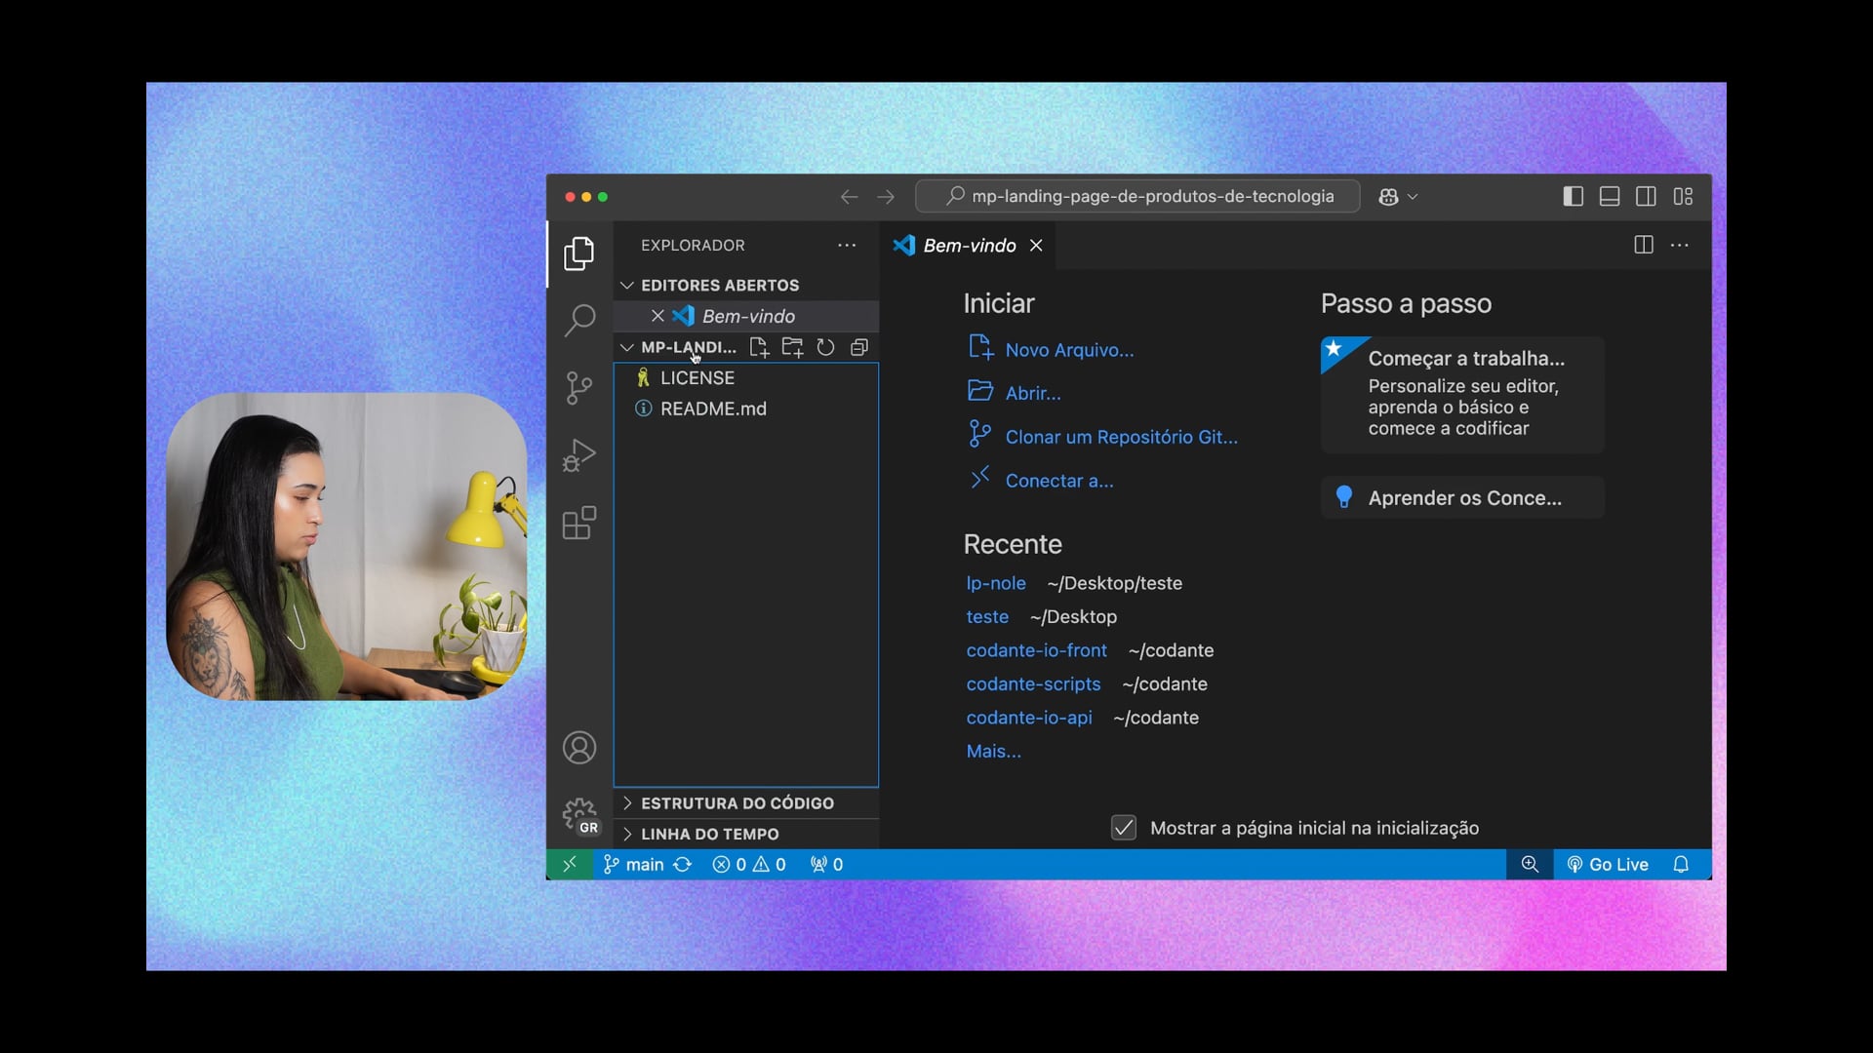Toggle the bottom panel visibility
This screenshot has width=1873, height=1053.
[1610, 197]
